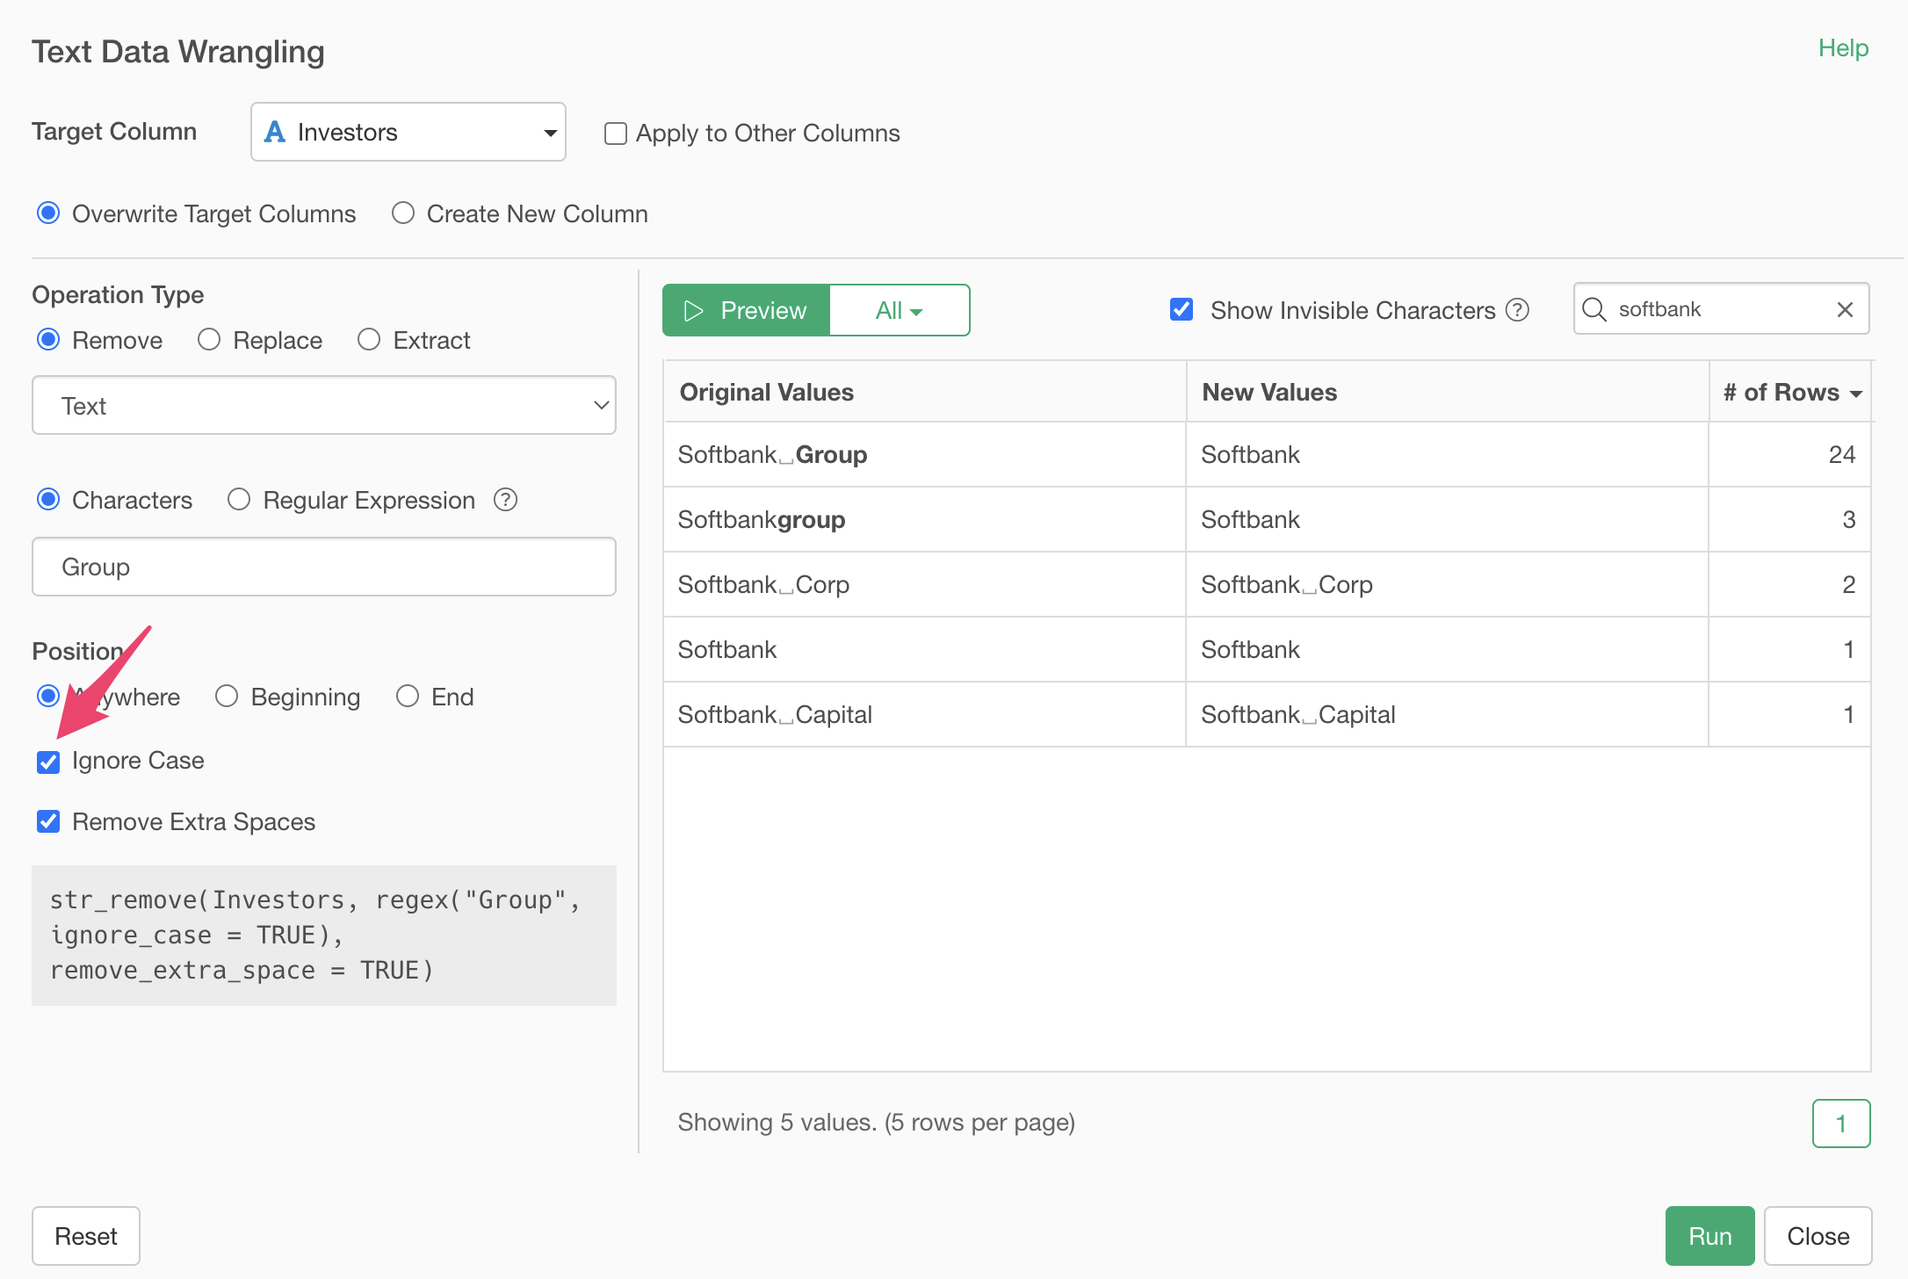Open the All preview scope dropdown
1908x1279 pixels.
click(900, 310)
